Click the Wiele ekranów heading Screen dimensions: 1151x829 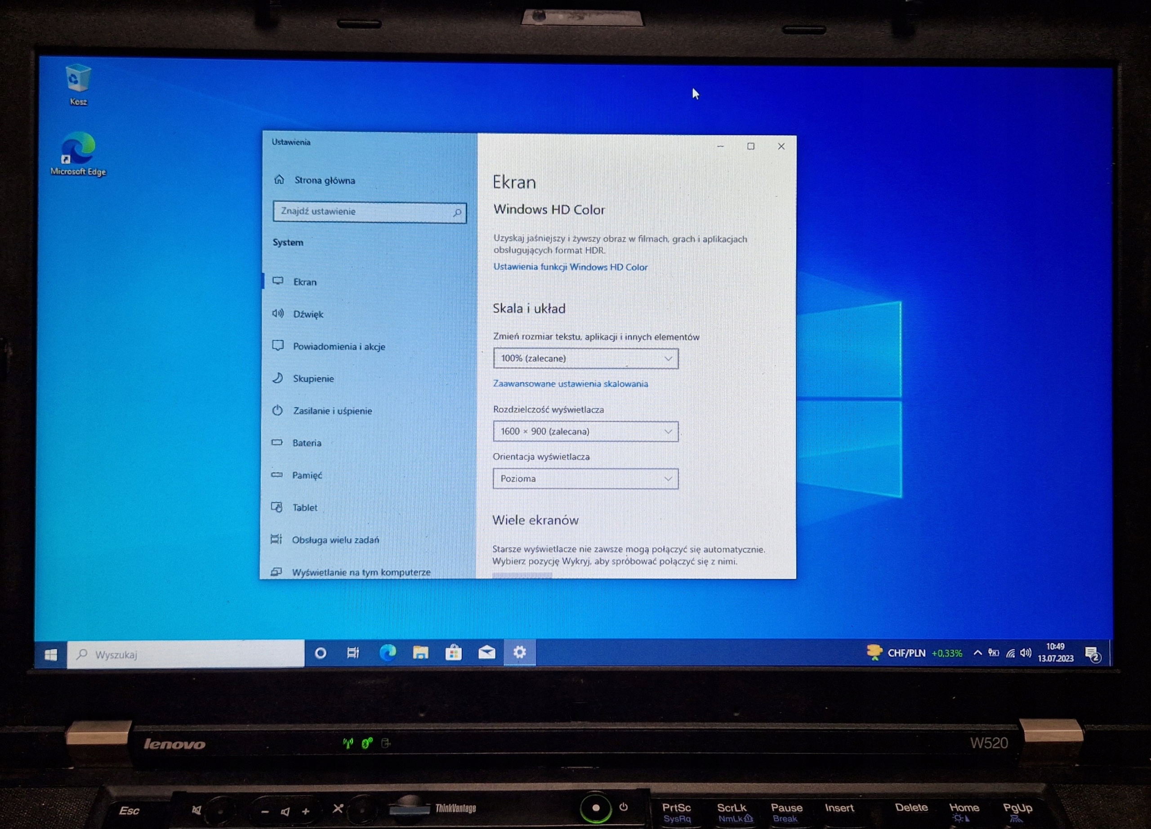[x=535, y=520]
